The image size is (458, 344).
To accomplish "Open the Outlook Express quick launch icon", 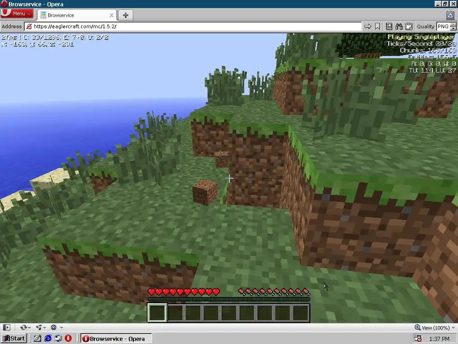I will (58, 339).
